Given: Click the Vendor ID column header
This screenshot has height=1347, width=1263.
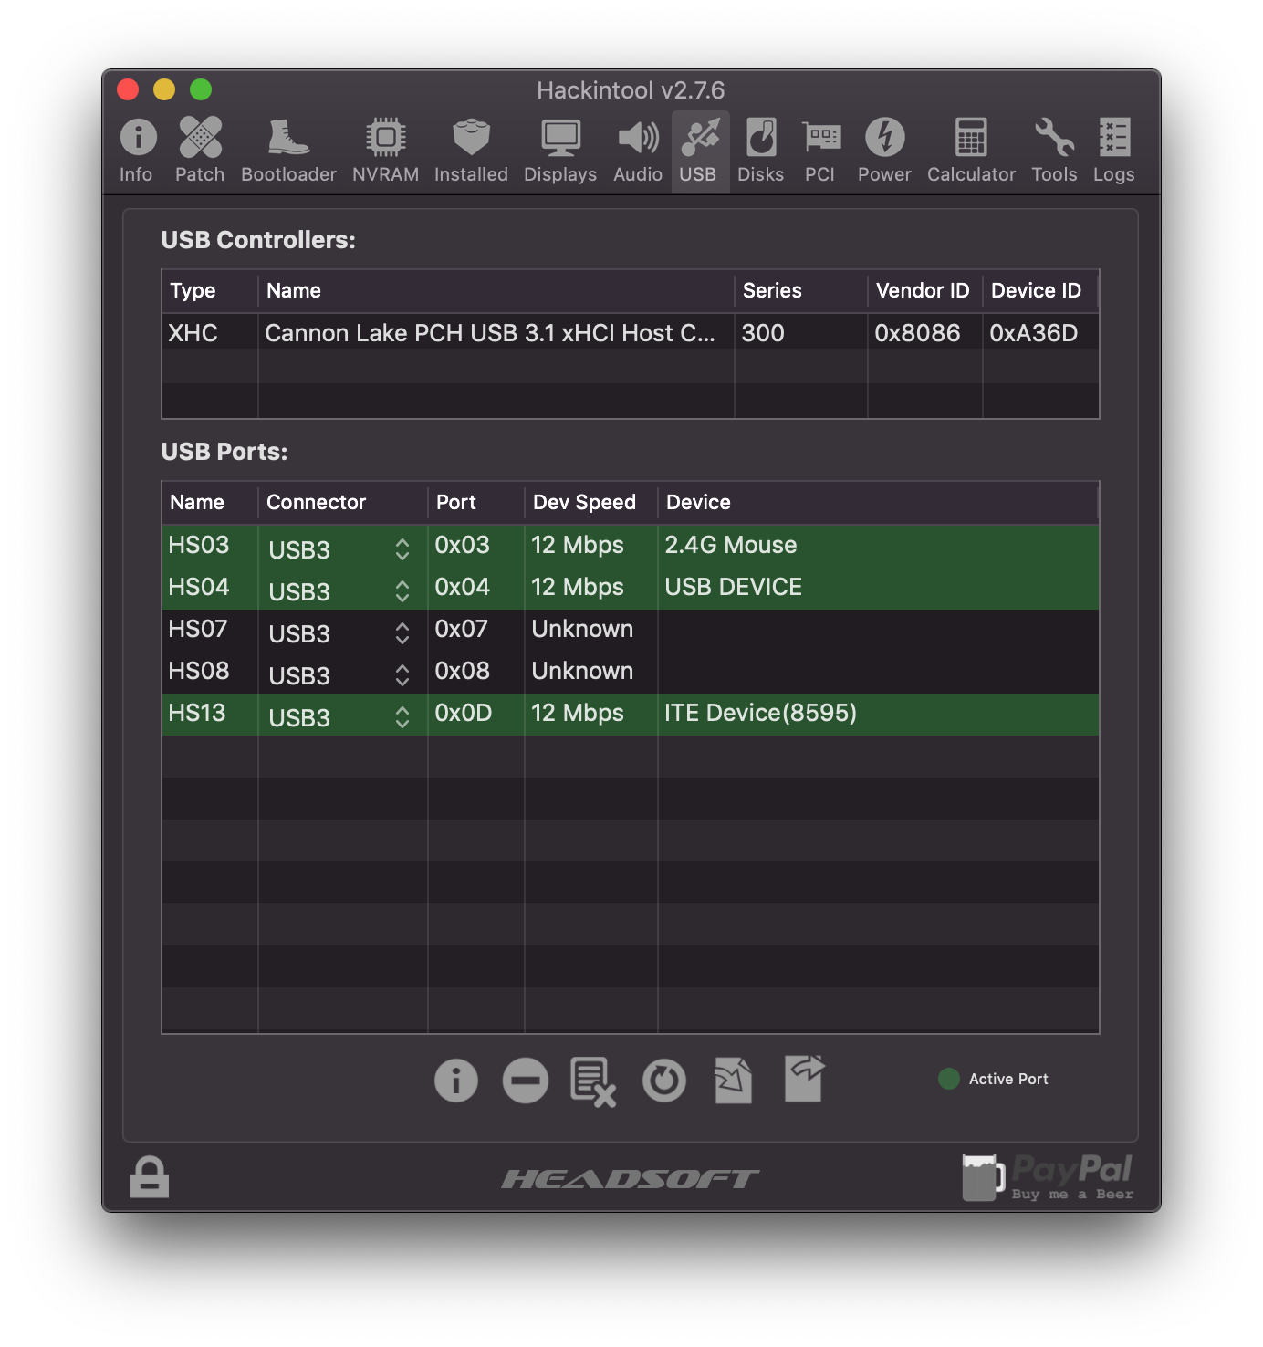Looking at the screenshot, I should [x=924, y=290].
